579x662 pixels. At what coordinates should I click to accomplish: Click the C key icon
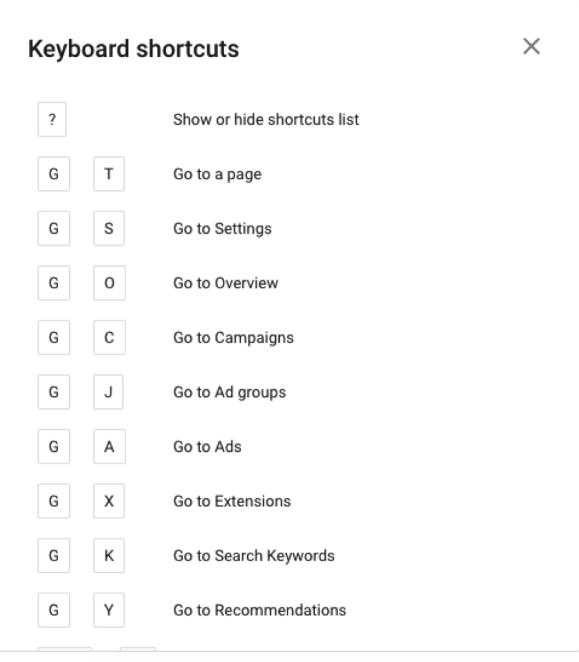109,337
